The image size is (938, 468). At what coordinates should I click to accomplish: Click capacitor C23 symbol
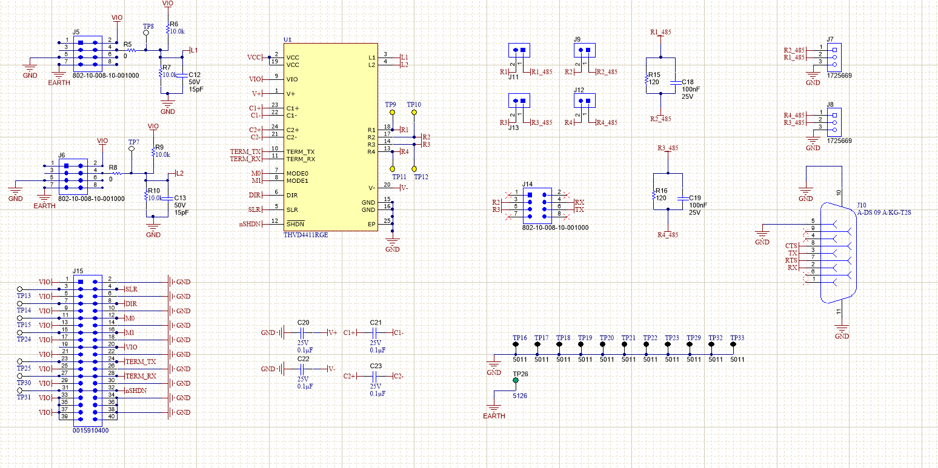tap(376, 377)
